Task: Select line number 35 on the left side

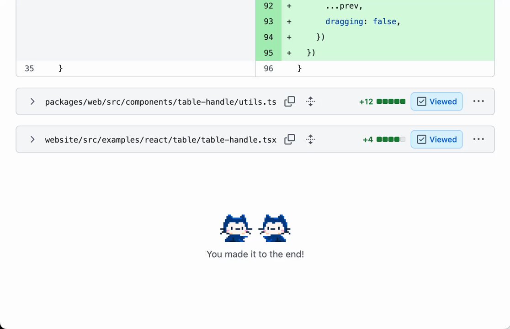Action: coord(29,69)
